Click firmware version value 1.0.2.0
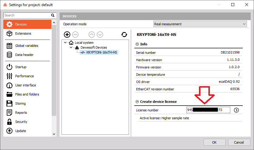 (234, 67)
